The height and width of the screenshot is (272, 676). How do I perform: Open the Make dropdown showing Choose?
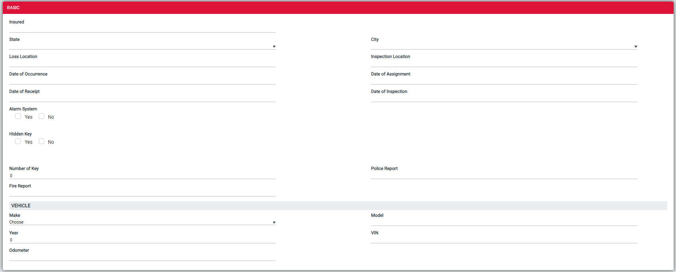(x=142, y=222)
